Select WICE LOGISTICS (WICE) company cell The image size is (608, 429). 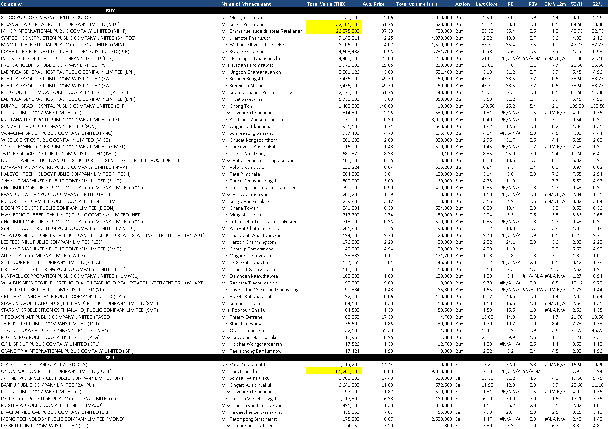(55, 140)
